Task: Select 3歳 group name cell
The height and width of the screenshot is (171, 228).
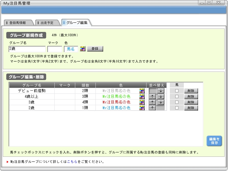Action: [x=32, y=102]
